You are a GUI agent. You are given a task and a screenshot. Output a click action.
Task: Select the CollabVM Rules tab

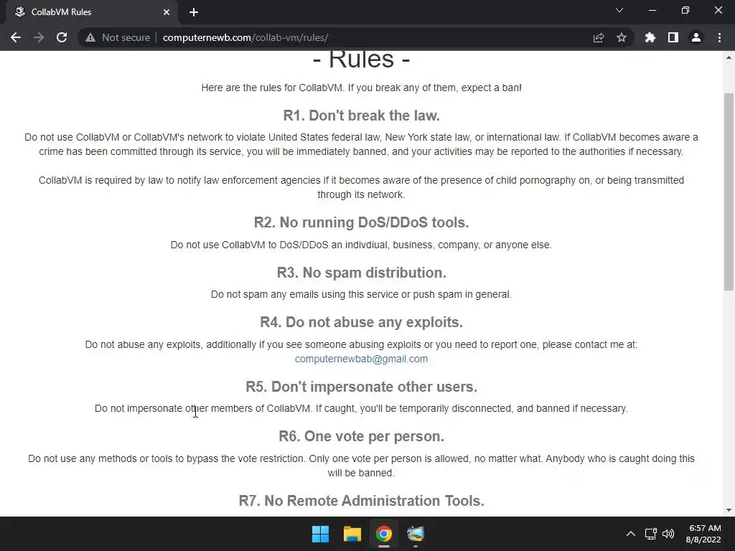(89, 12)
